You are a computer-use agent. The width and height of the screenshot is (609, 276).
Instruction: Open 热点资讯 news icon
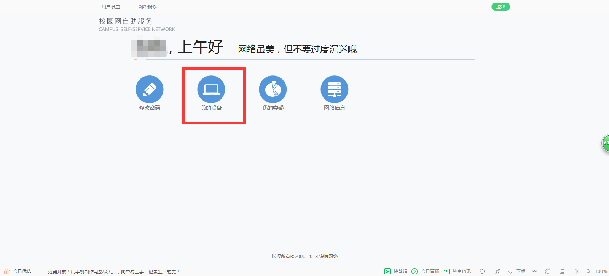(447, 271)
